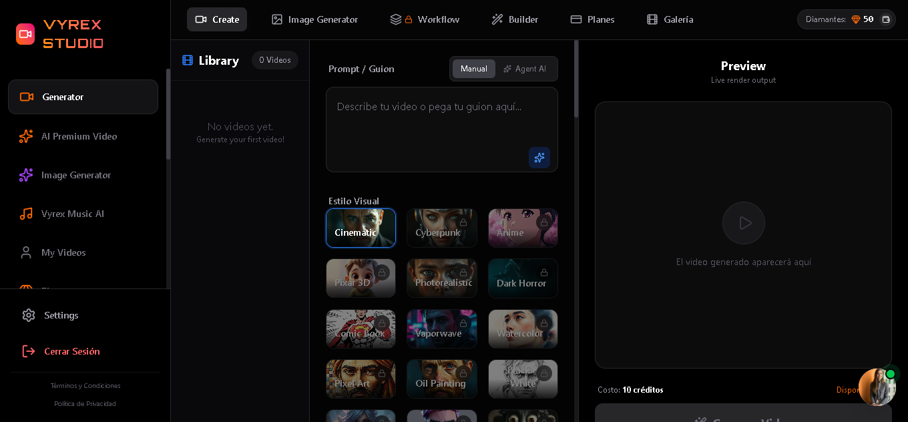Open the Image Generator top tab
Screen dimensions: 908x422
(314, 19)
